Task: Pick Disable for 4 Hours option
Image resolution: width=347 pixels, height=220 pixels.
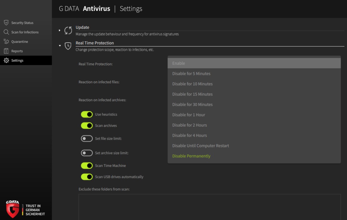Action: [254, 136]
